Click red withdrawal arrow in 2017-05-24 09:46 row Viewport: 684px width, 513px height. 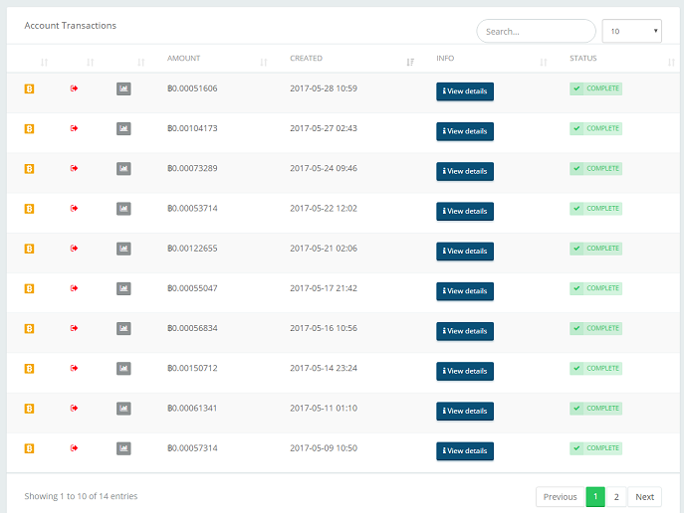[74, 168]
